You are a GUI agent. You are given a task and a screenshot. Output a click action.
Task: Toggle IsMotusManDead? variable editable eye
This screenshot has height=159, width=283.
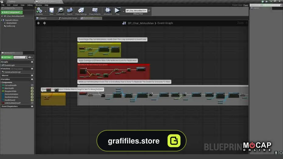tap(32, 103)
